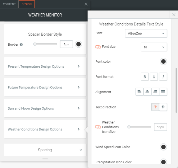Toggle italic font format
This screenshot has height=168, width=178.
click(x=163, y=77)
